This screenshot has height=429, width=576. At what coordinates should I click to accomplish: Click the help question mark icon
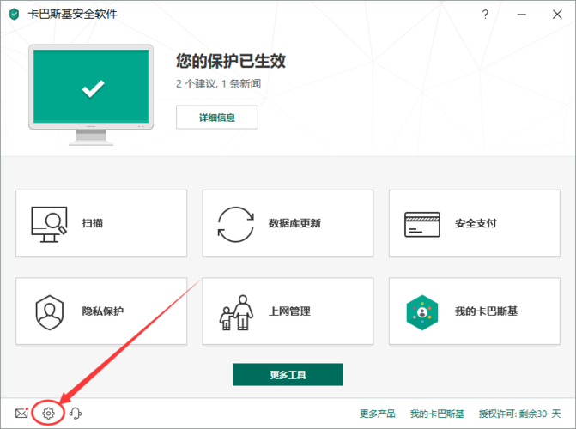pos(485,15)
